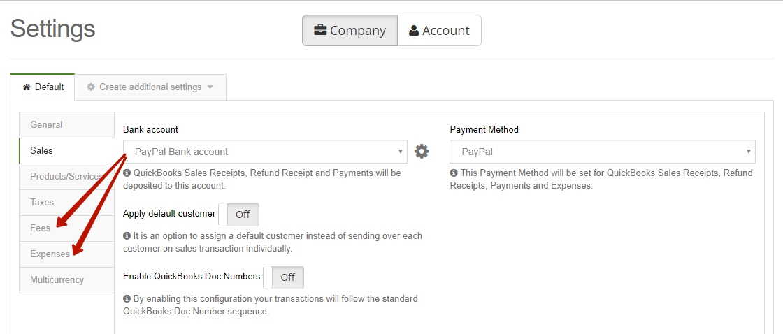
Task: Open the Payment Method PayPal dropdown
Action: (x=602, y=151)
